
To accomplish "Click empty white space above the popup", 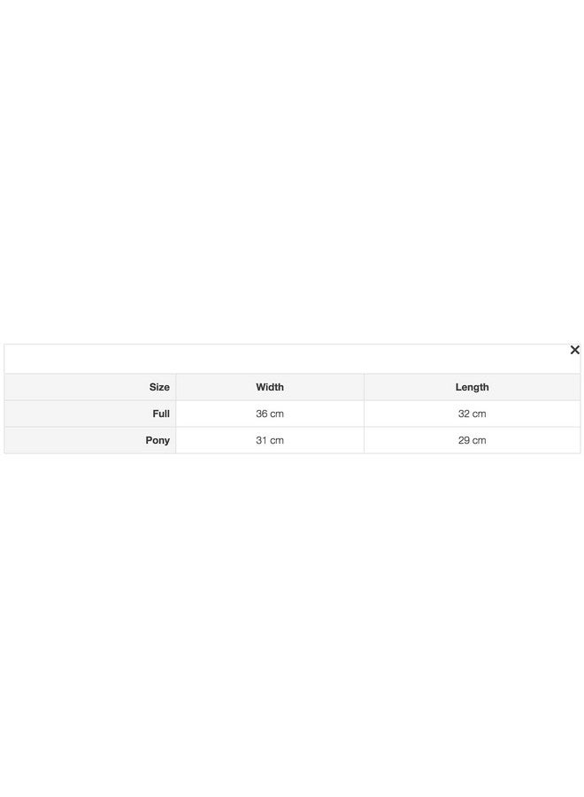I will pyautogui.click(x=292, y=177).
